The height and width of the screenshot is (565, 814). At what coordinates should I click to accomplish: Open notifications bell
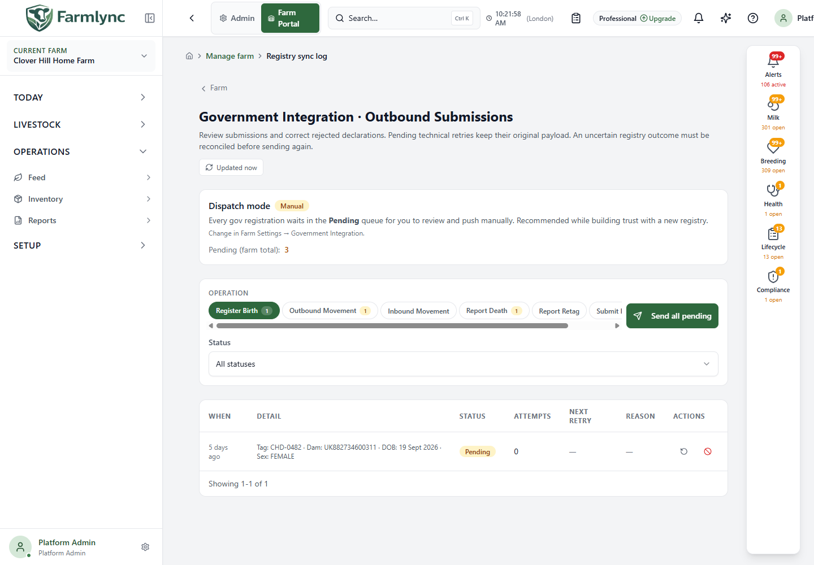click(699, 18)
